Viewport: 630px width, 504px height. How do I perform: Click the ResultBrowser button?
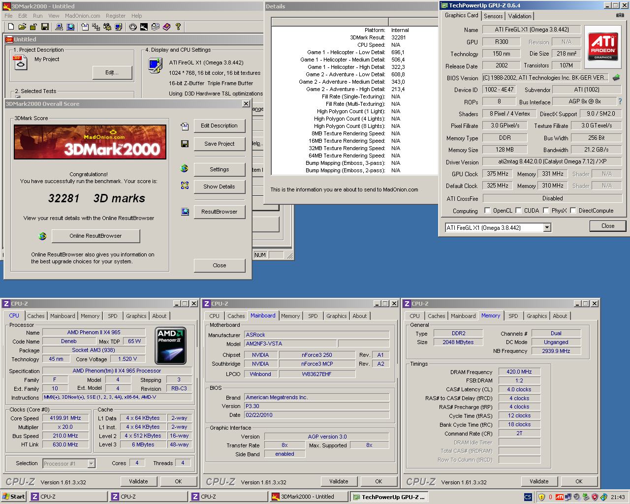tap(220, 212)
